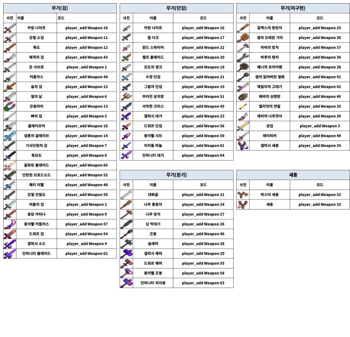Click the code 'player_add Weapon 64'
This screenshot has width=350, height=337.
(203, 156)
